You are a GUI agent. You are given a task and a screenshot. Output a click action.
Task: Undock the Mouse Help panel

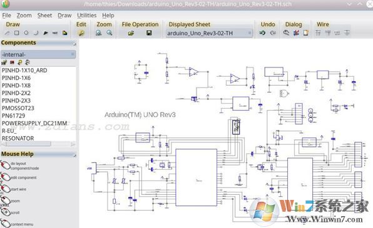tap(74, 155)
